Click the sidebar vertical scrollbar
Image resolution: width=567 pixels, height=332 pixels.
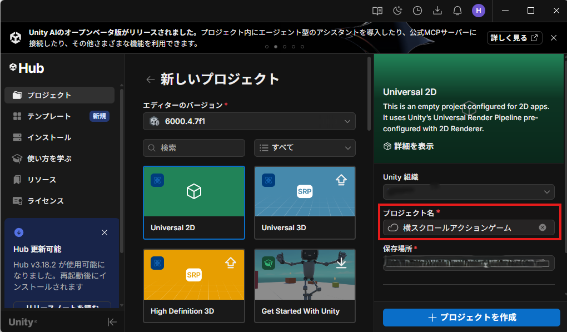pyautogui.click(x=122, y=170)
